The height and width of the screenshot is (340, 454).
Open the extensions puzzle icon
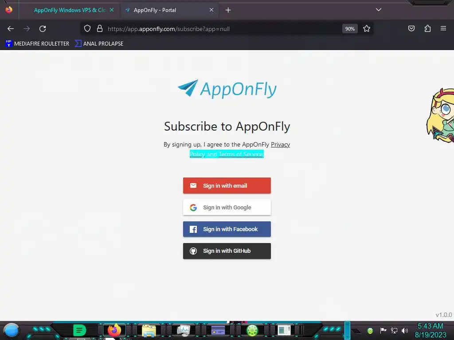click(x=427, y=28)
